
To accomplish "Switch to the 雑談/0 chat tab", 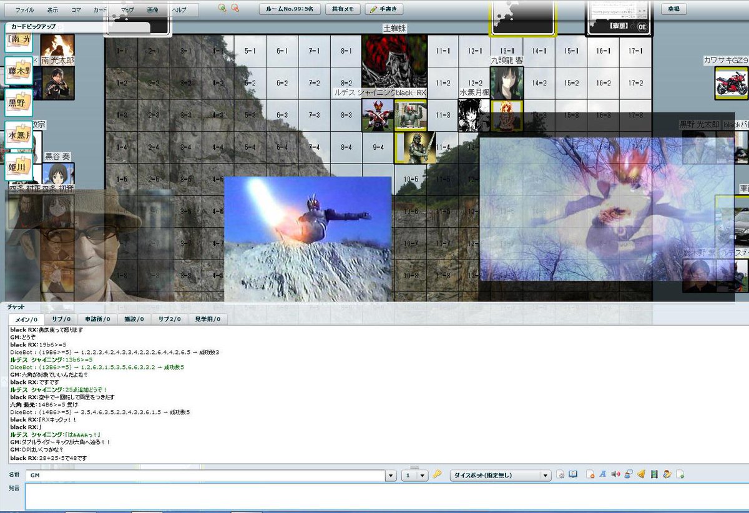I will pos(134,319).
